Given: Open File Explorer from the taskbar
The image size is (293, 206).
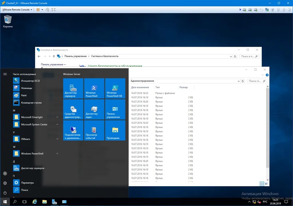Looking at the screenshot, I should point(44,202).
